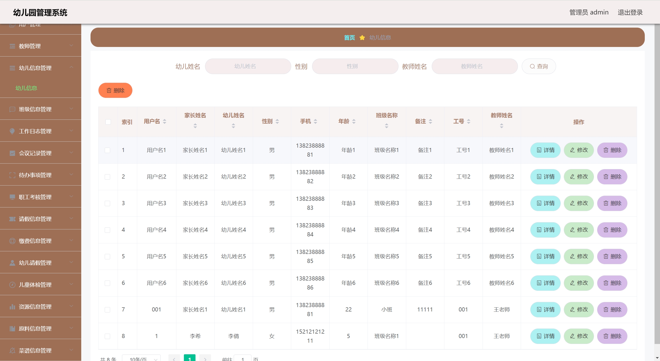
Task: Check the select-all checkbox in the table header
Action: click(108, 122)
